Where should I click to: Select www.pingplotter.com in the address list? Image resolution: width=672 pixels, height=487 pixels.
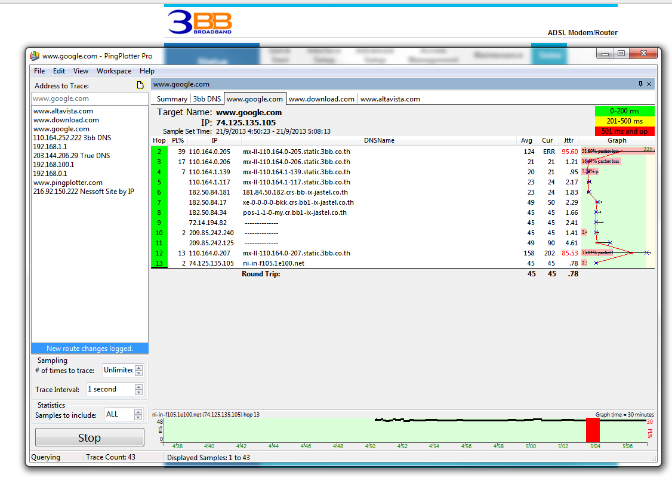(68, 183)
